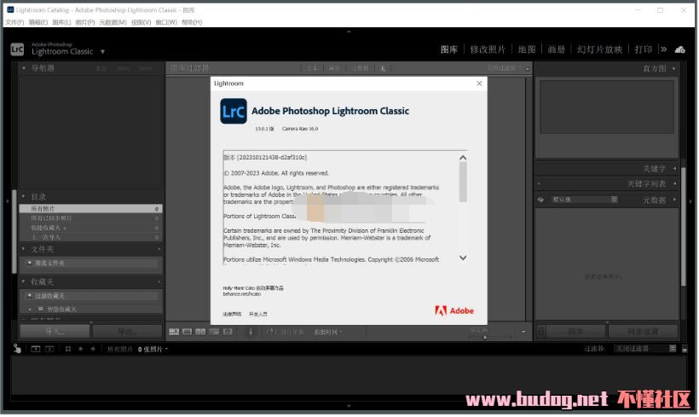Switch to the Develop (修改照片) module
Screen dimensions: 699x417
pos(488,49)
